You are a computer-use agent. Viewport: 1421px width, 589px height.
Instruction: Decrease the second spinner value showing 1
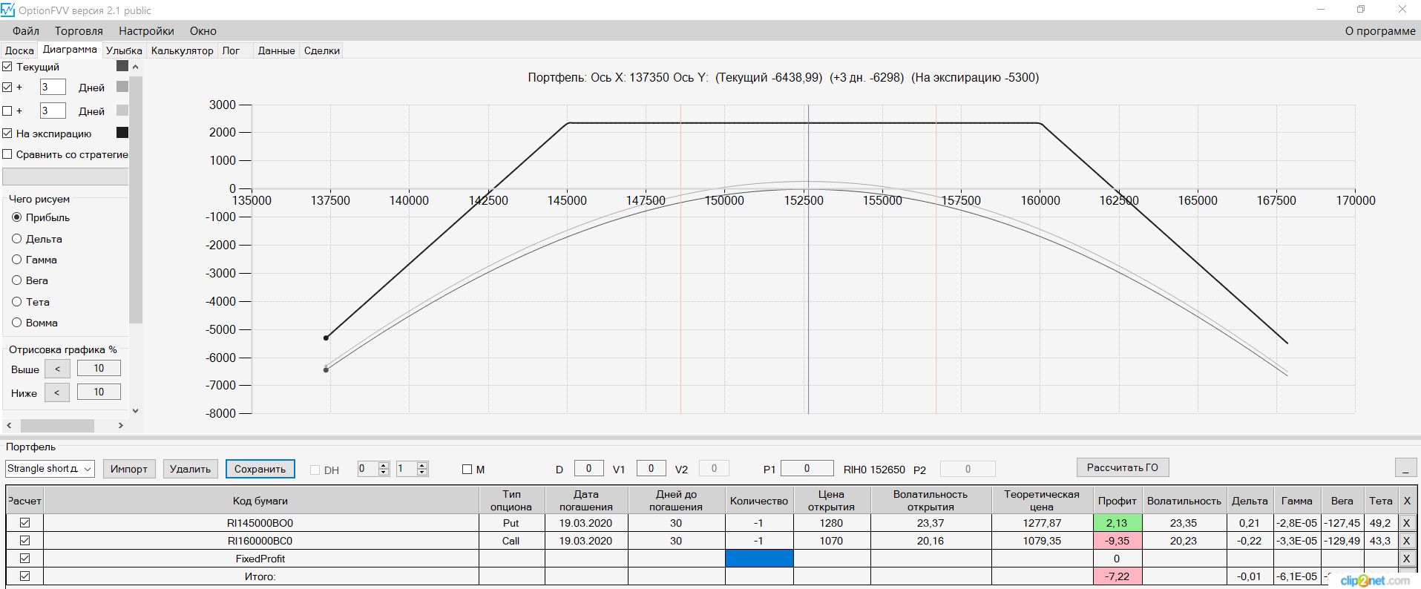coord(422,472)
